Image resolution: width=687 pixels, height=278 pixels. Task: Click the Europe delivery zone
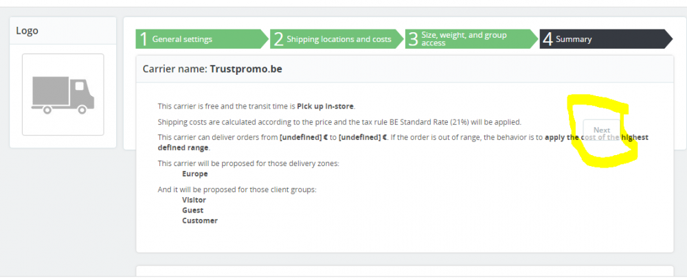click(x=195, y=174)
